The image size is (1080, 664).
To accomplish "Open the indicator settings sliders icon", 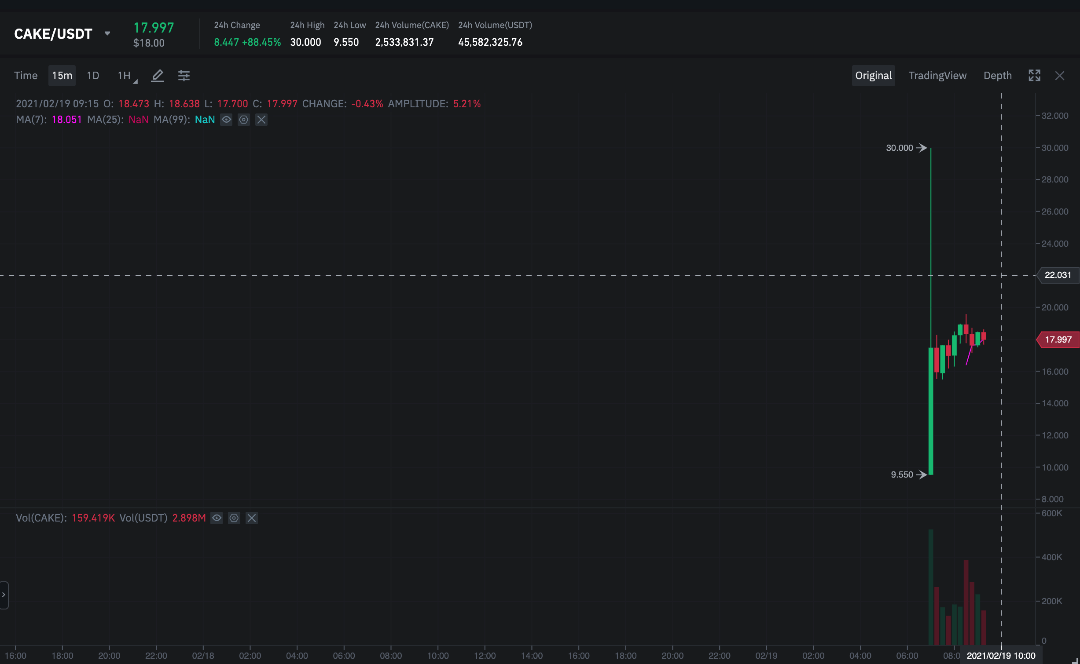I will 184,76.
